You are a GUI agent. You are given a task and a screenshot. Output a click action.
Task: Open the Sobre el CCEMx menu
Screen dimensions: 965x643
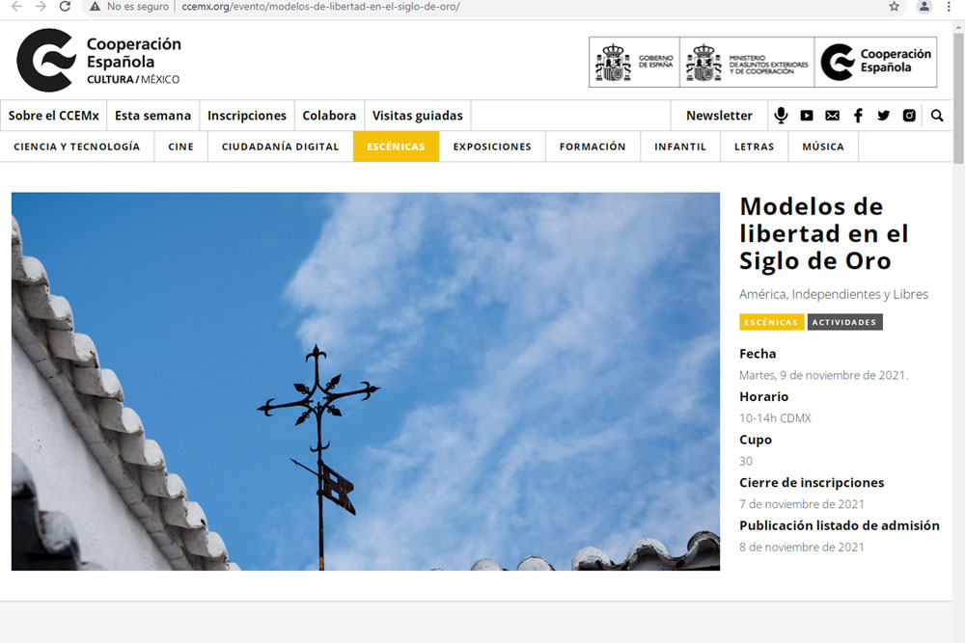click(x=54, y=116)
